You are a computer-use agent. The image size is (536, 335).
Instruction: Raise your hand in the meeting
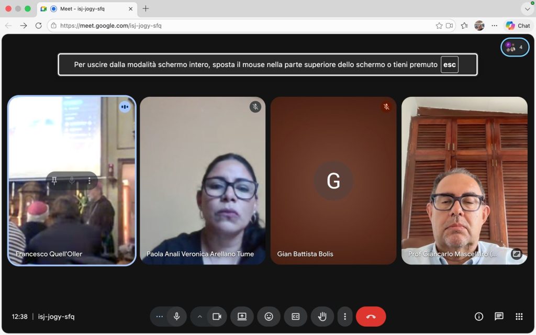pyautogui.click(x=322, y=316)
